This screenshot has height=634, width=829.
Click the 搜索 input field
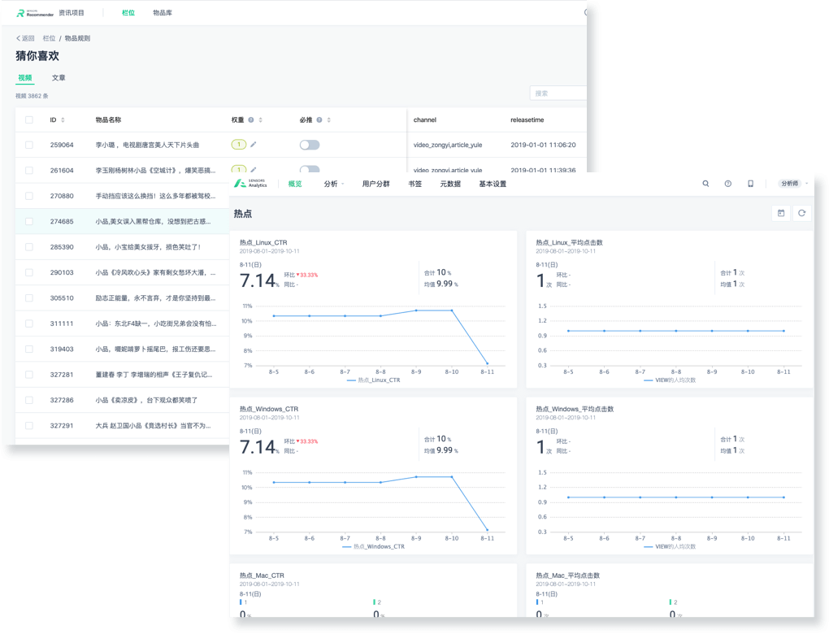[559, 93]
